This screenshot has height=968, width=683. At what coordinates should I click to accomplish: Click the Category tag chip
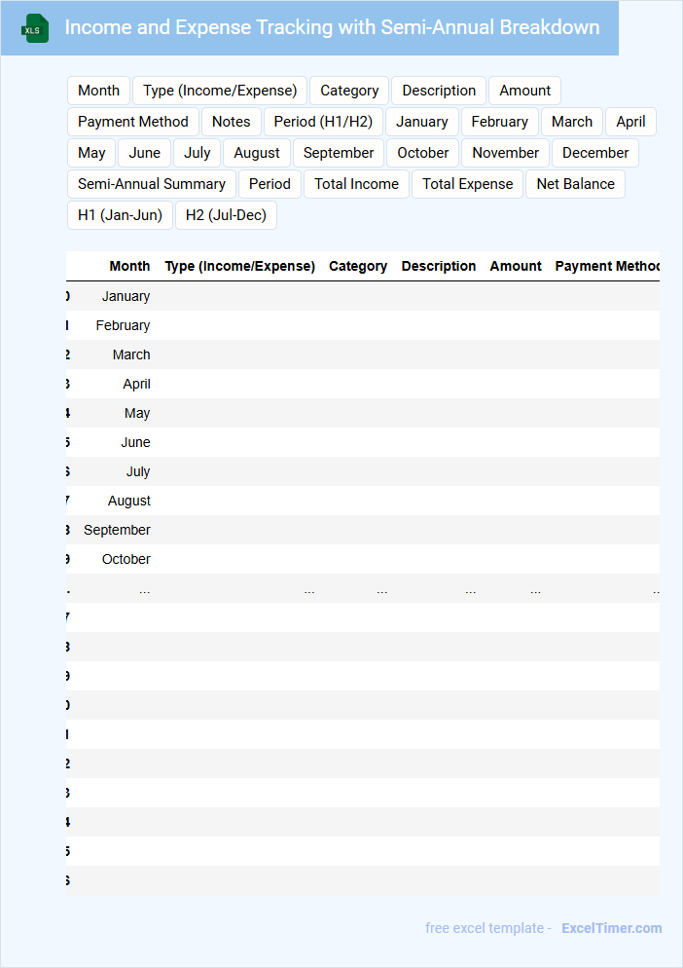click(349, 91)
